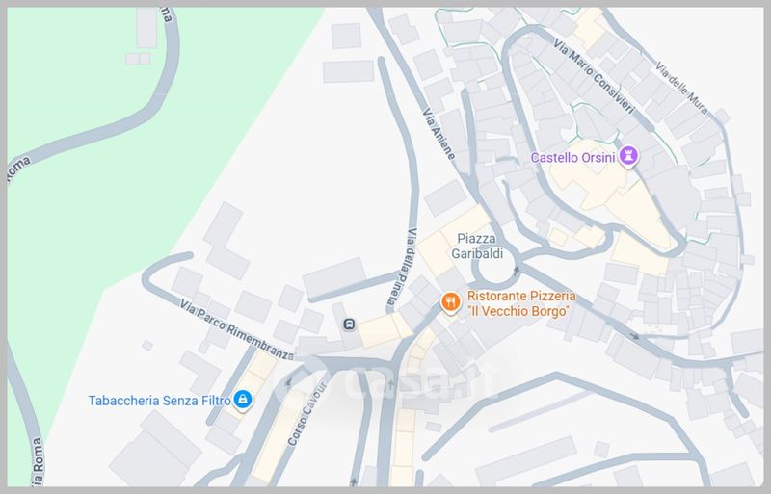Click the upward arrow at the bottom road

pos(353,481)
